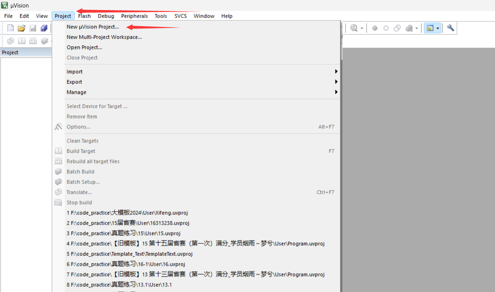Open the Flash menu
495x292 pixels.
tap(84, 16)
